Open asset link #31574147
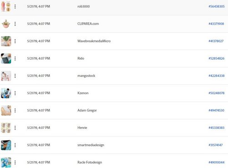This screenshot has height=168, width=228. click(x=216, y=145)
